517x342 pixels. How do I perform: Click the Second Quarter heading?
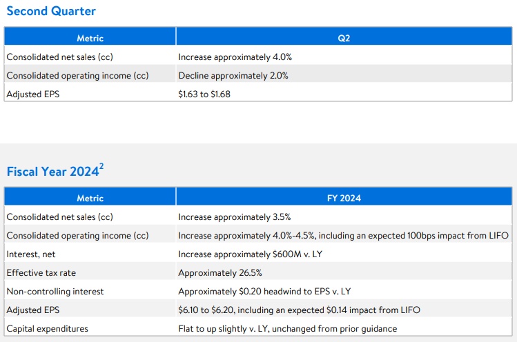click(51, 11)
